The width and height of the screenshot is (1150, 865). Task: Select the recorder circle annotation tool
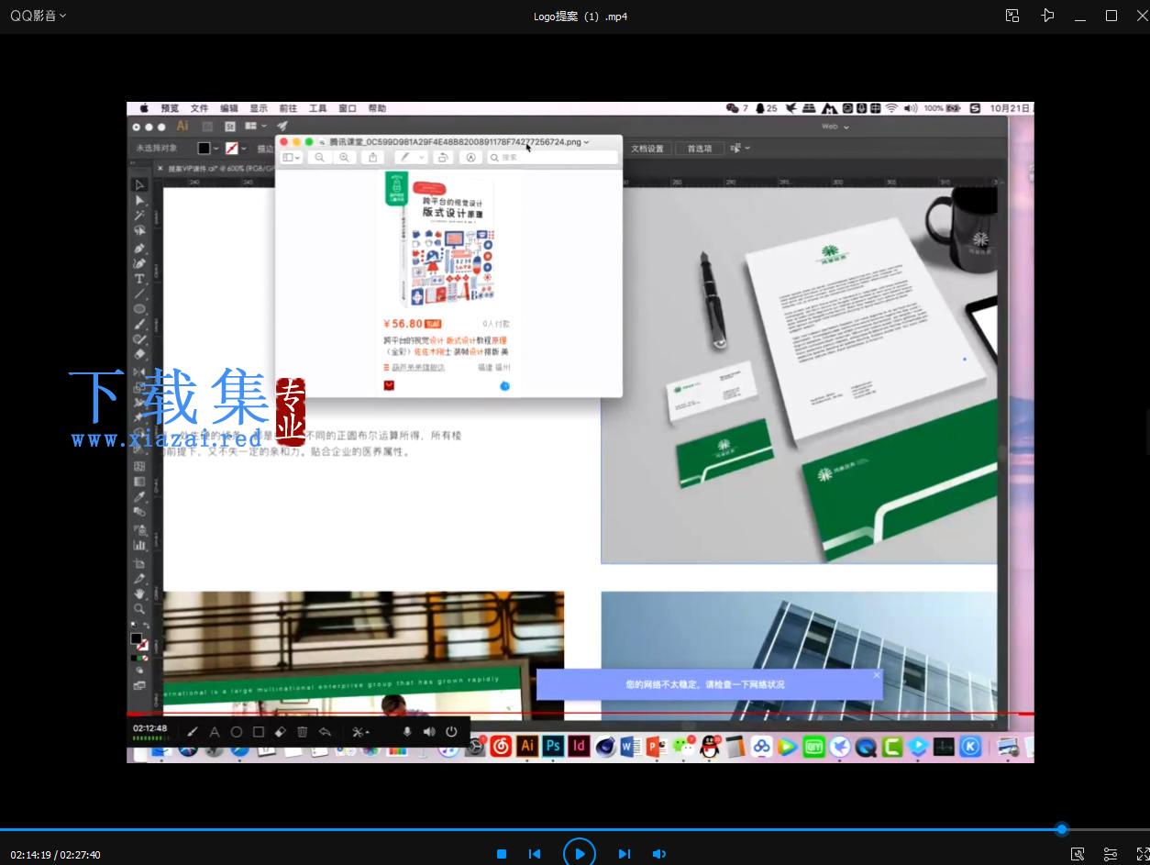pos(237,732)
